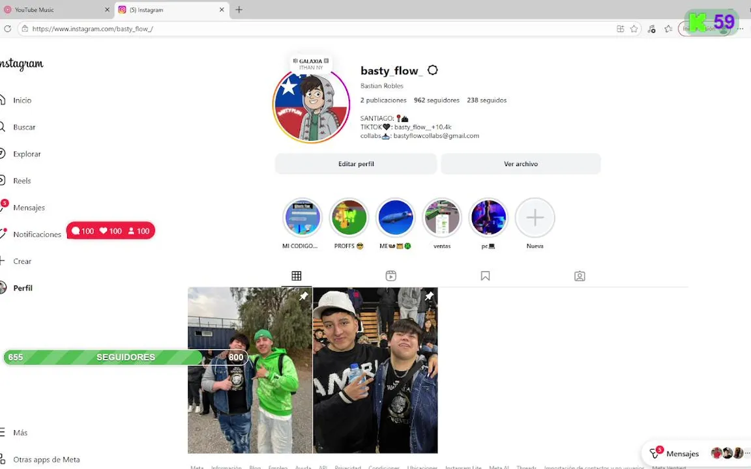This screenshot has height=469, width=751.
Task: Reload the page with refresh icon
Action: (8, 29)
